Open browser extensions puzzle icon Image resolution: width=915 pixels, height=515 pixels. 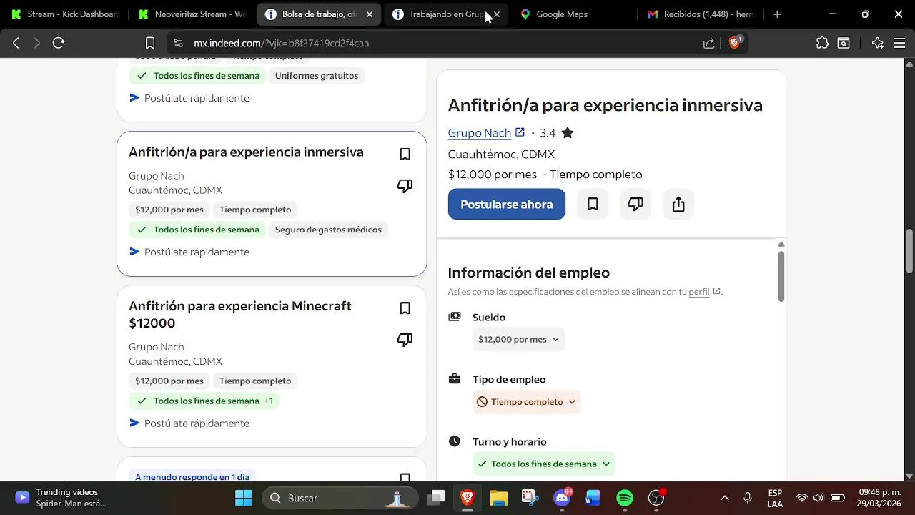[822, 43]
